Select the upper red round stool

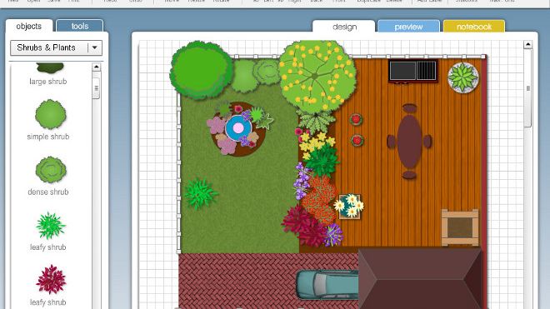coord(356,120)
